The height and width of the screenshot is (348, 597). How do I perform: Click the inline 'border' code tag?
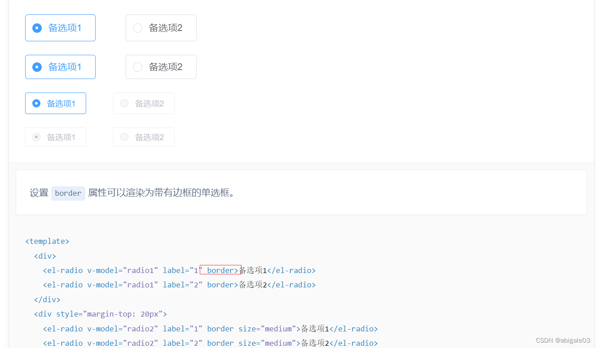[68, 193]
